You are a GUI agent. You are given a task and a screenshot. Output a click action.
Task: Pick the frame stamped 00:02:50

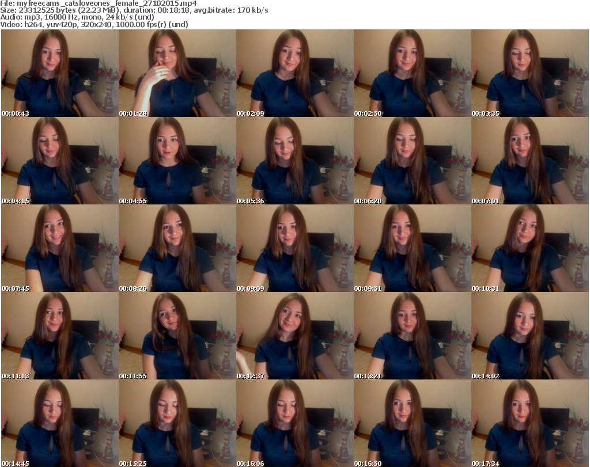coord(413,73)
